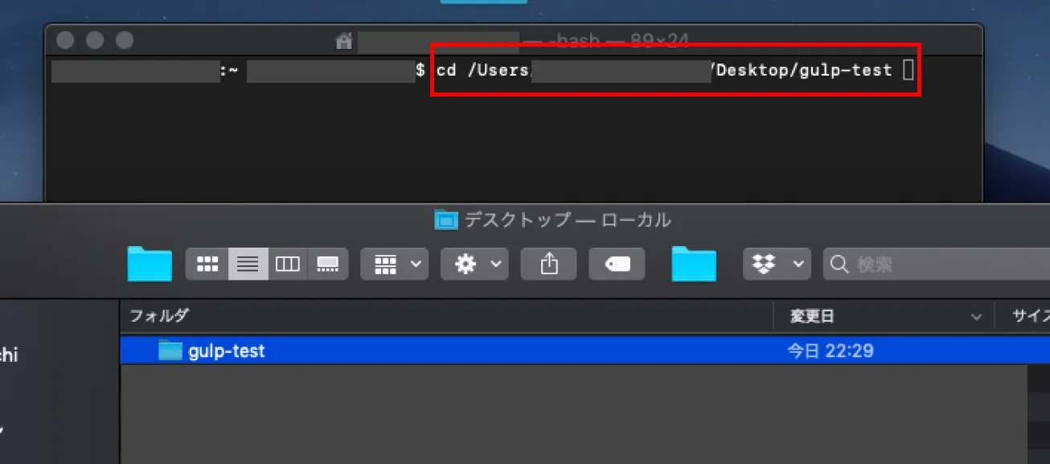This screenshot has width=1050, height=464.
Task: Switch Finder to gallery view
Action: point(328,264)
